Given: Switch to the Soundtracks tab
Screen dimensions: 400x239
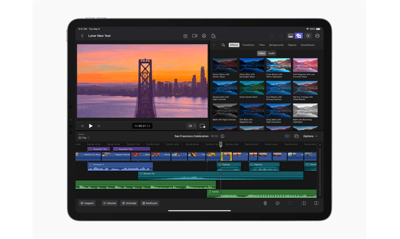Looking at the screenshot, I should (x=308, y=45).
